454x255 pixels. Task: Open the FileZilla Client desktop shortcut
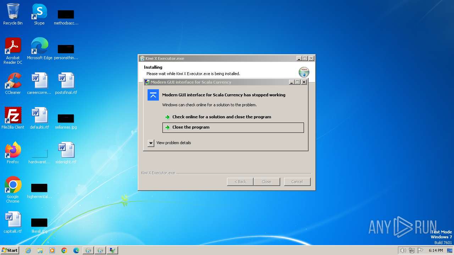tap(13, 118)
